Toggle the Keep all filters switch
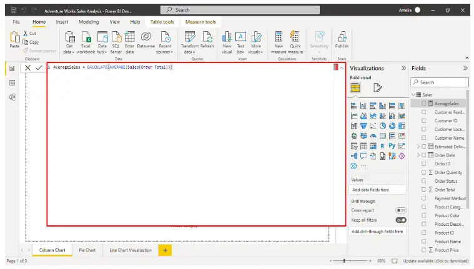 [401, 220]
